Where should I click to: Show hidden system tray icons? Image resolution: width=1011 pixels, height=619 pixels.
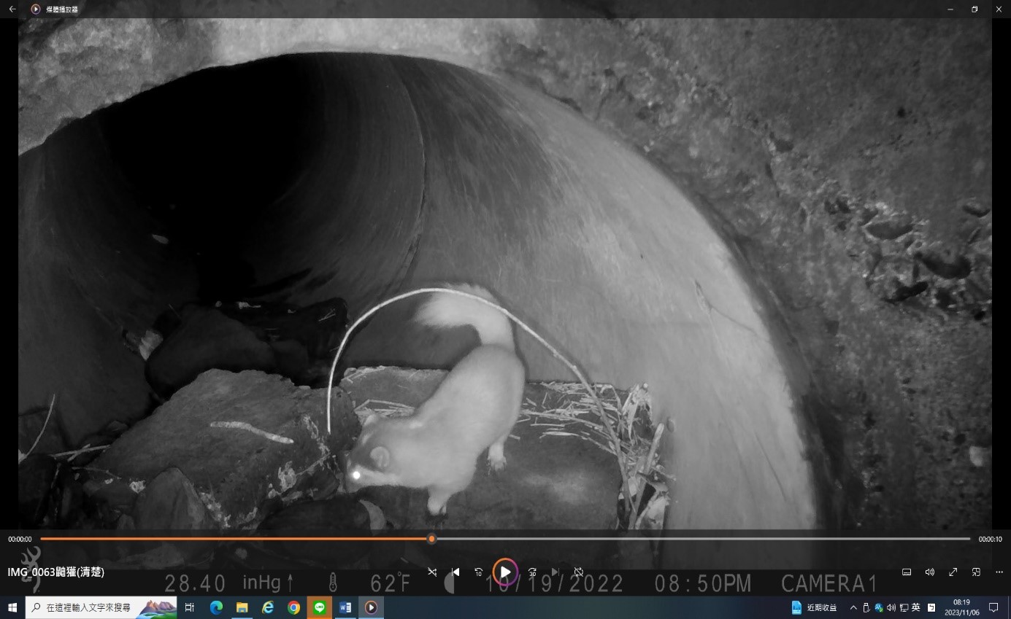(853, 607)
